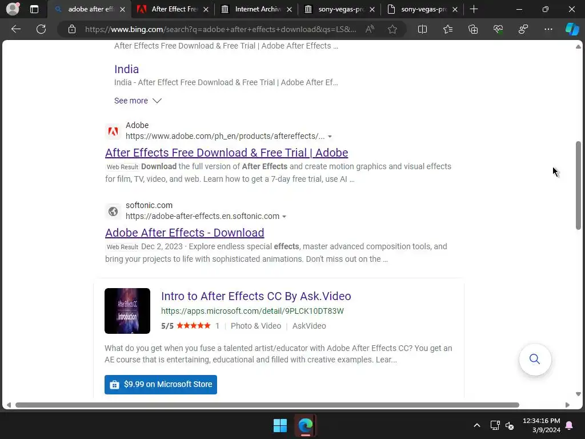Screen dimensions: 585x439
Task: Click the adobe-after-effects.en.softonic.com URL text
Action: pyautogui.click(x=203, y=216)
